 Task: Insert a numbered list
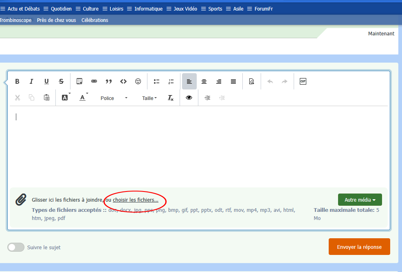(171, 81)
